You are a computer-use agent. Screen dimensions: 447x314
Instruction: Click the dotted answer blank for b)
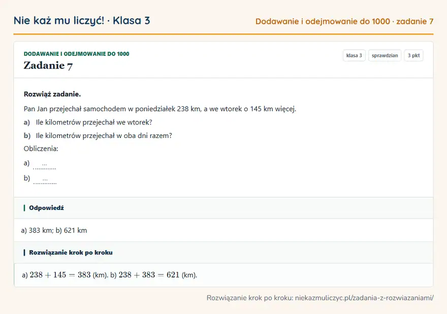click(x=45, y=181)
